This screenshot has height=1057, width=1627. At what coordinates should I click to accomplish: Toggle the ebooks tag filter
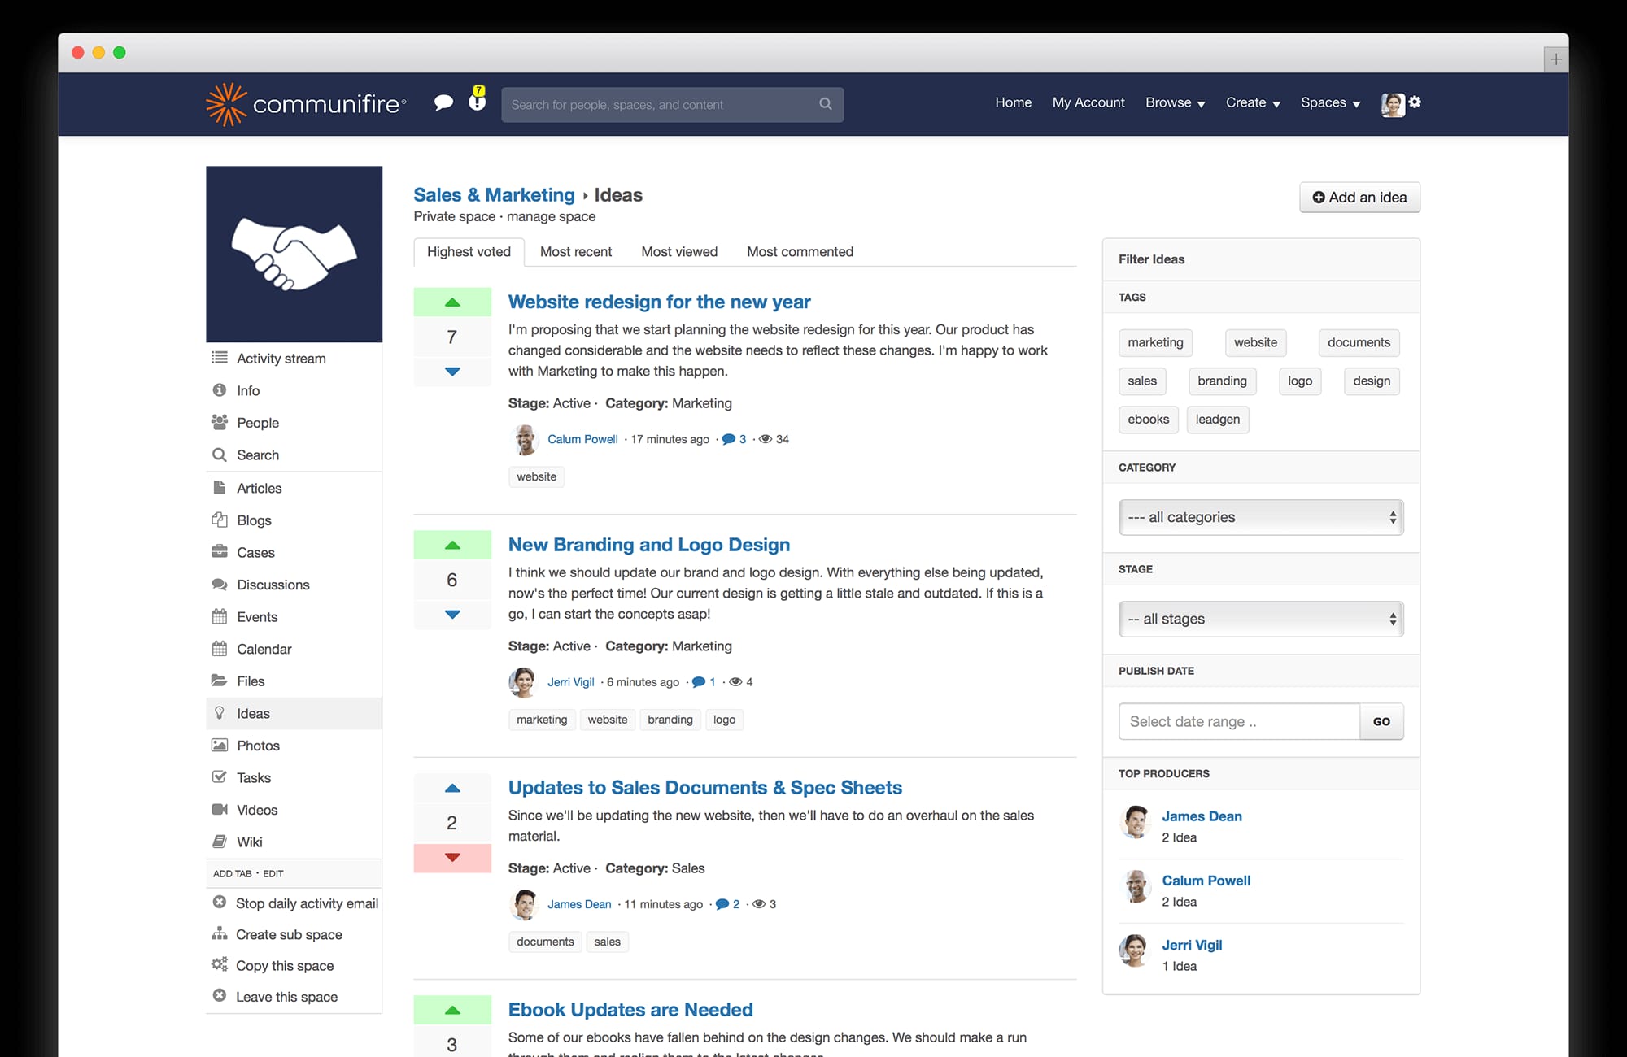pos(1148,420)
